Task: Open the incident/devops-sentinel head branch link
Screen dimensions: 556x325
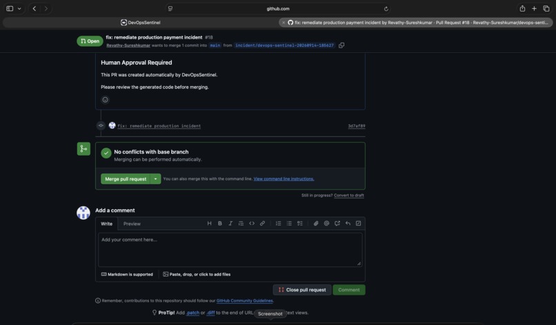Action: click(284, 45)
